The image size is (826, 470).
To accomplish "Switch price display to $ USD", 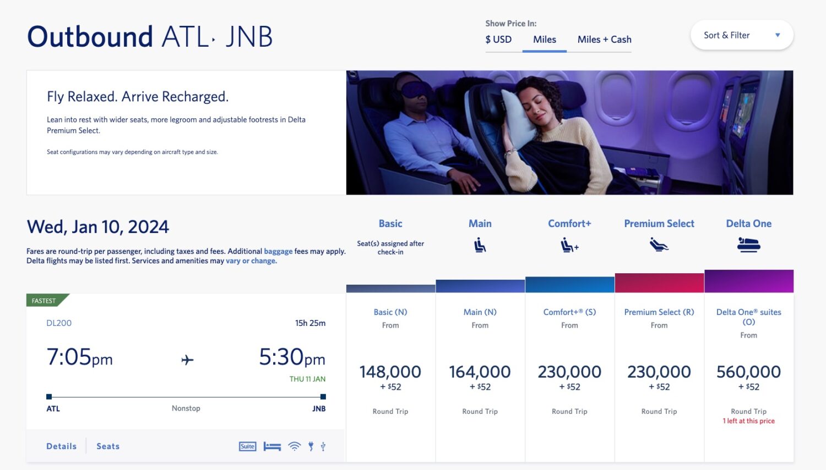I will pos(498,39).
